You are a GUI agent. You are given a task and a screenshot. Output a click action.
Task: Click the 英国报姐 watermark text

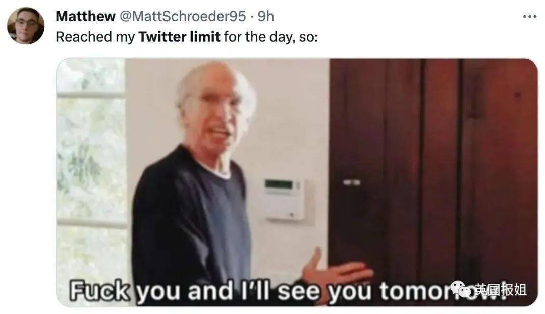tap(501, 289)
